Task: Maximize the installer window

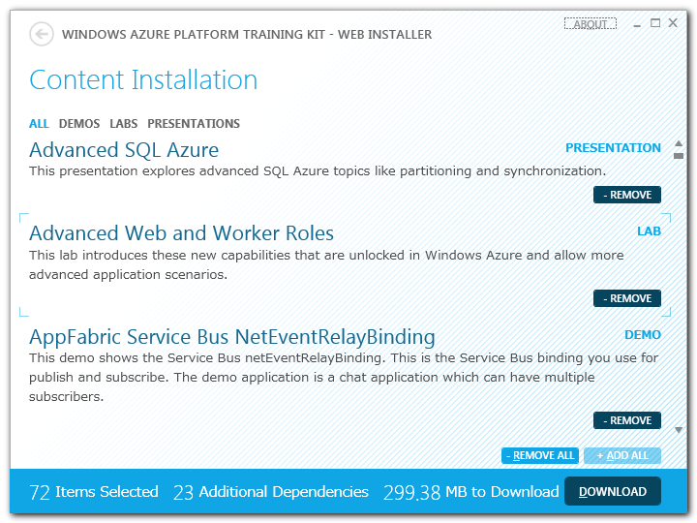Action: click(x=655, y=23)
